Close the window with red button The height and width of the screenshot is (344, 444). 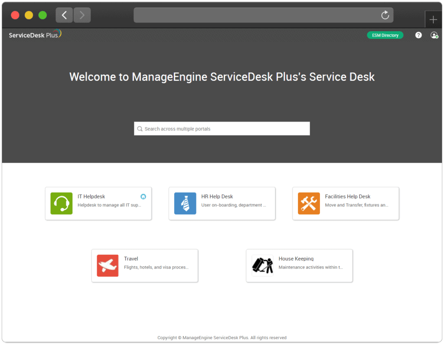[15, 15]
